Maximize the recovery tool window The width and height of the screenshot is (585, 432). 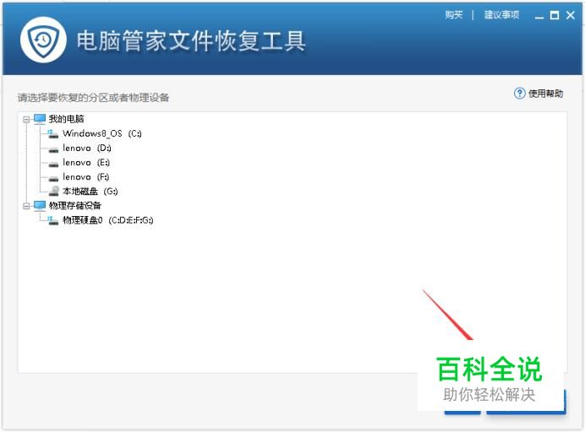(x=555, y=15)
